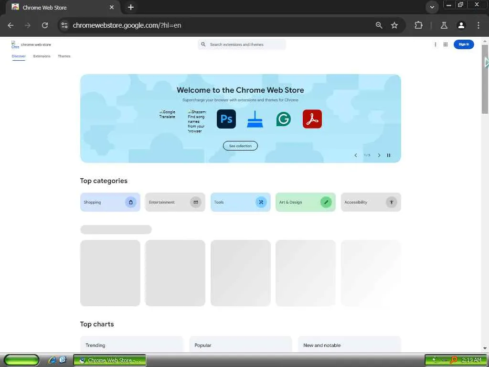Click the zoom magnifier icon in address bar
489x367 pixels.
379,25
